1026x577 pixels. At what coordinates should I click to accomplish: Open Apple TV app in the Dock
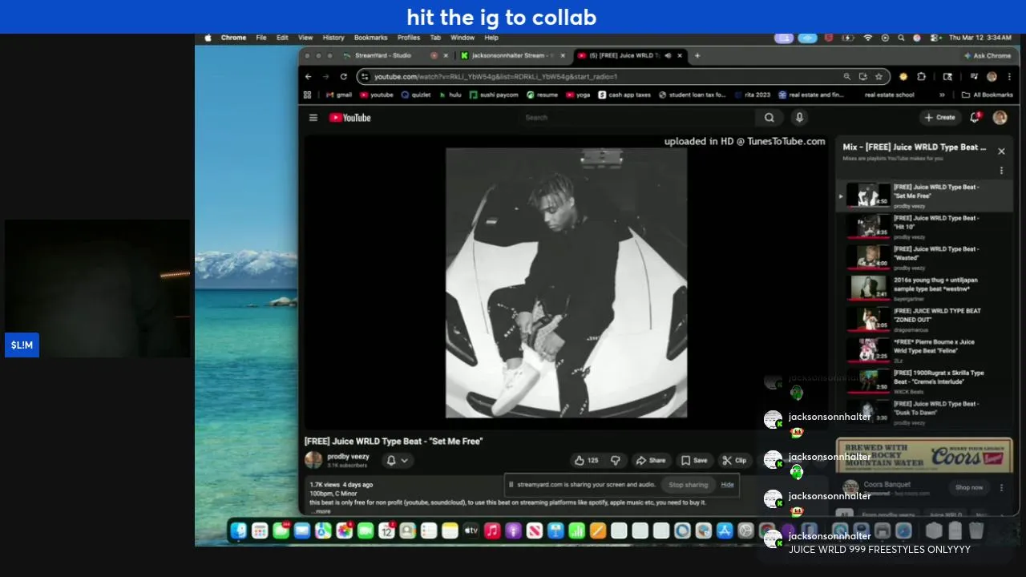pyautogui.click(x=471, y=531)
